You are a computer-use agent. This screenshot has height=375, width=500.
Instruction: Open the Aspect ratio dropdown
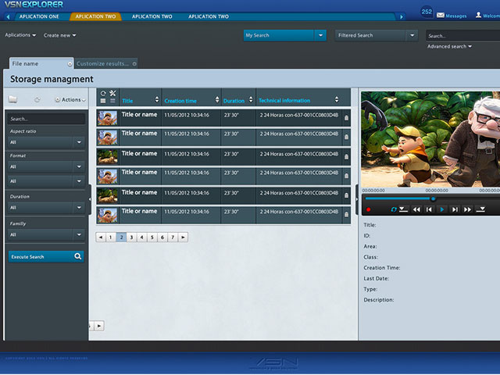(46, 142)
